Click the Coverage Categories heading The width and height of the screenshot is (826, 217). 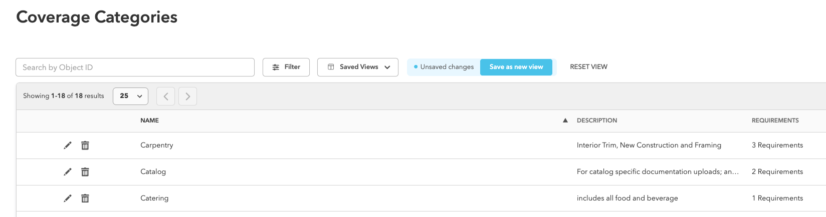(97, 17)
